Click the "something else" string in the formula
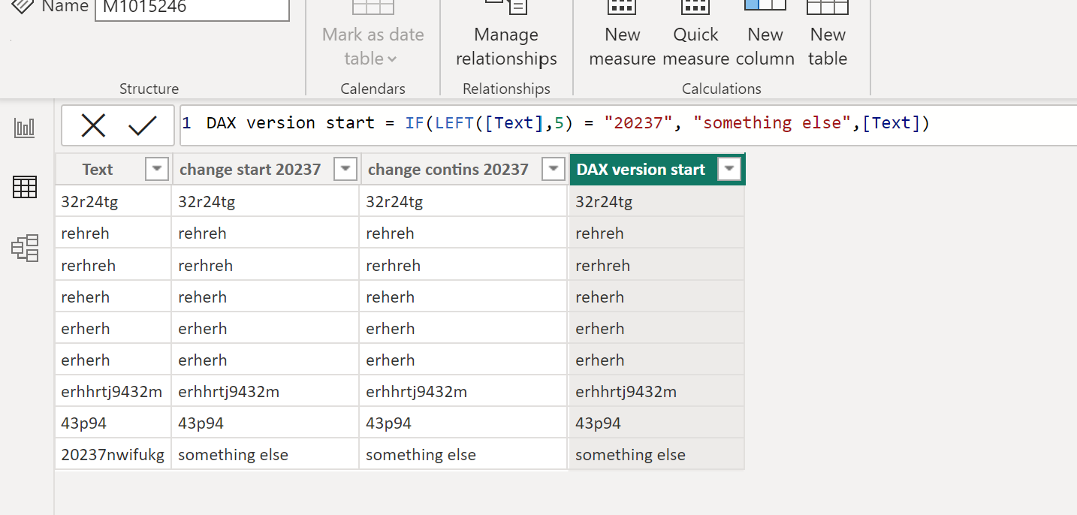Image resolution: width=1077 pixels, height=515 pixels. [x=771, y=123]
